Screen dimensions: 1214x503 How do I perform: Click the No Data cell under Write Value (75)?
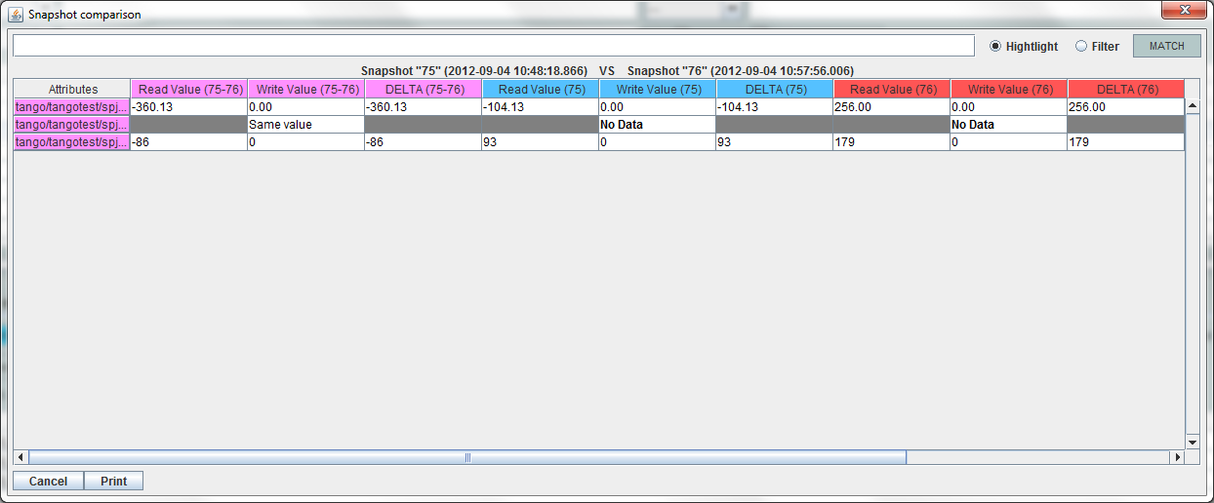[658, 125]
